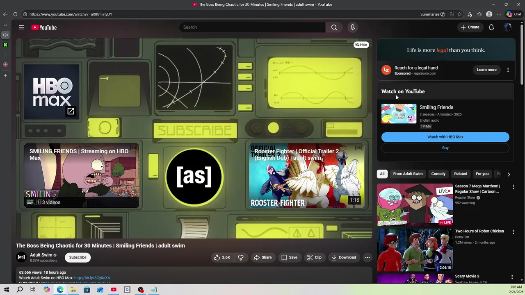525x295 pixels.
Task: Open Task View on the taskbar
Action: 33,290
